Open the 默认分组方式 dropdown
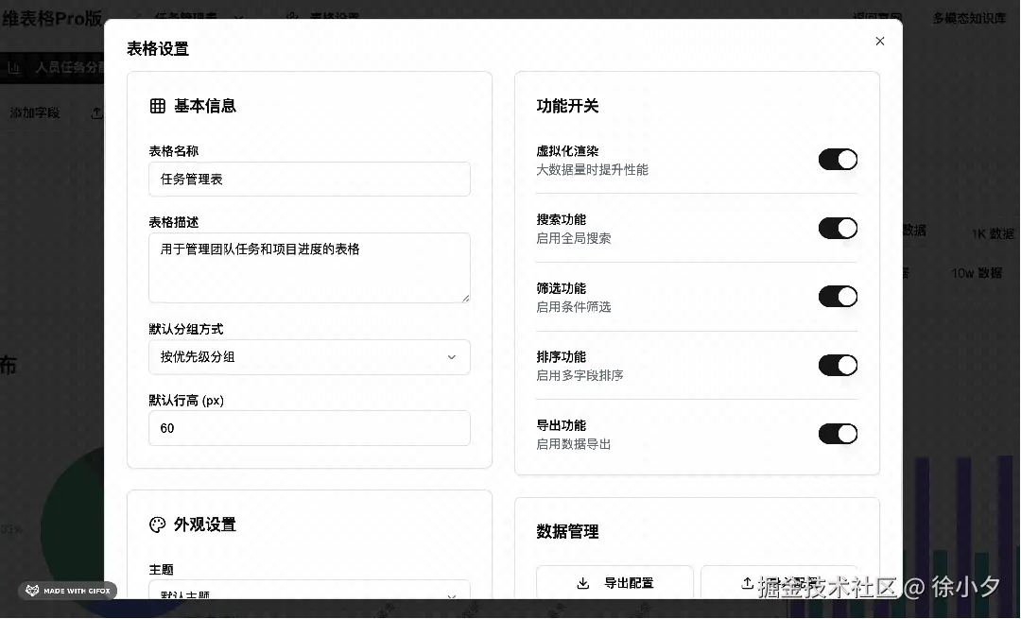Viewport: 1021px width, 619px height. tap(309, 357)
